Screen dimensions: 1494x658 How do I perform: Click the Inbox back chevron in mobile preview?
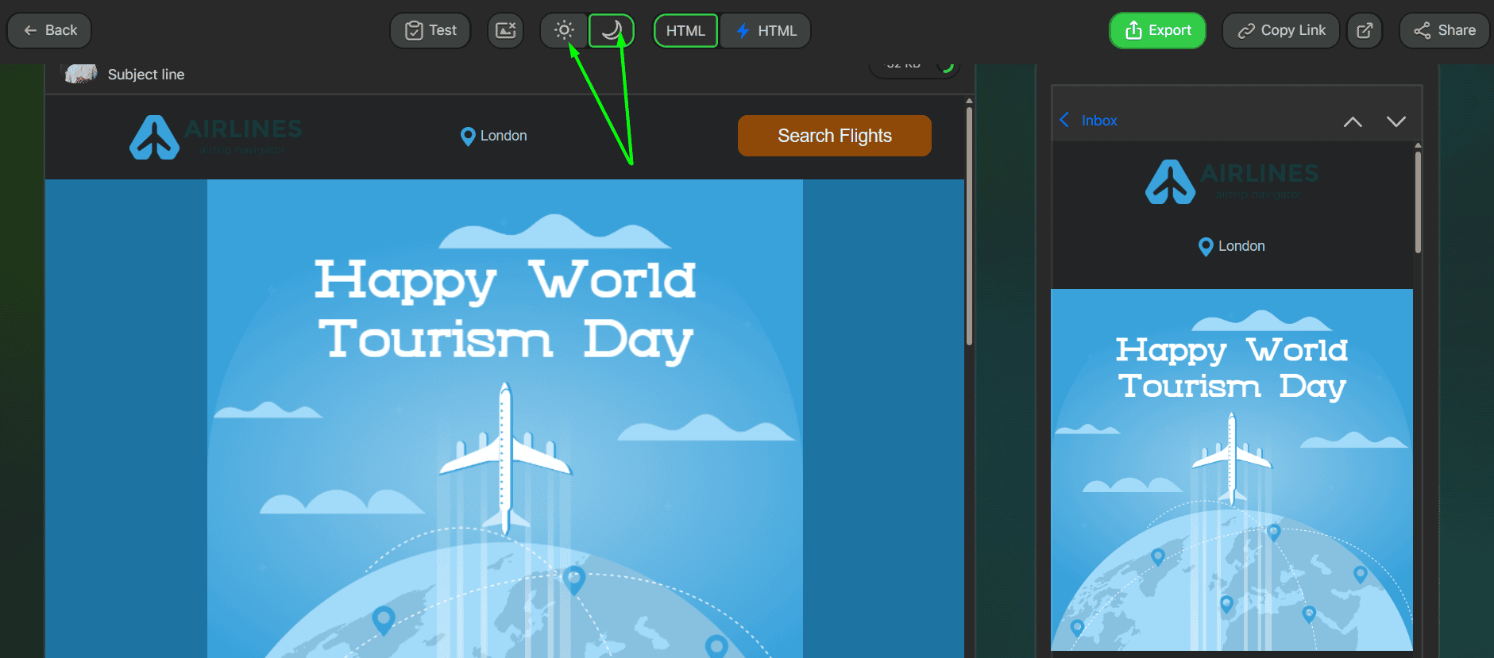pos(1065,120)
